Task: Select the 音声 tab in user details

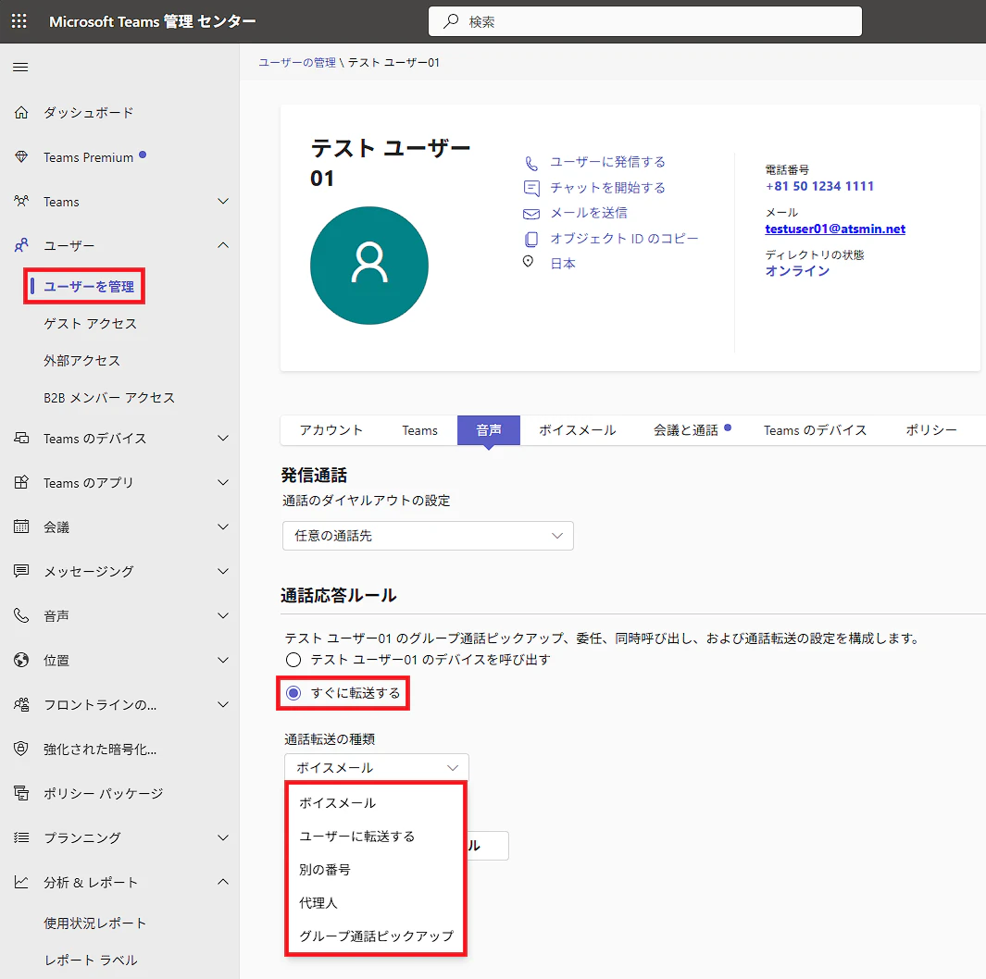Action: (489, 430)
